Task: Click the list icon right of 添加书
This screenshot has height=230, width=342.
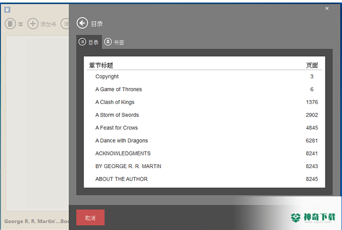Action: [x=65, y=24]
